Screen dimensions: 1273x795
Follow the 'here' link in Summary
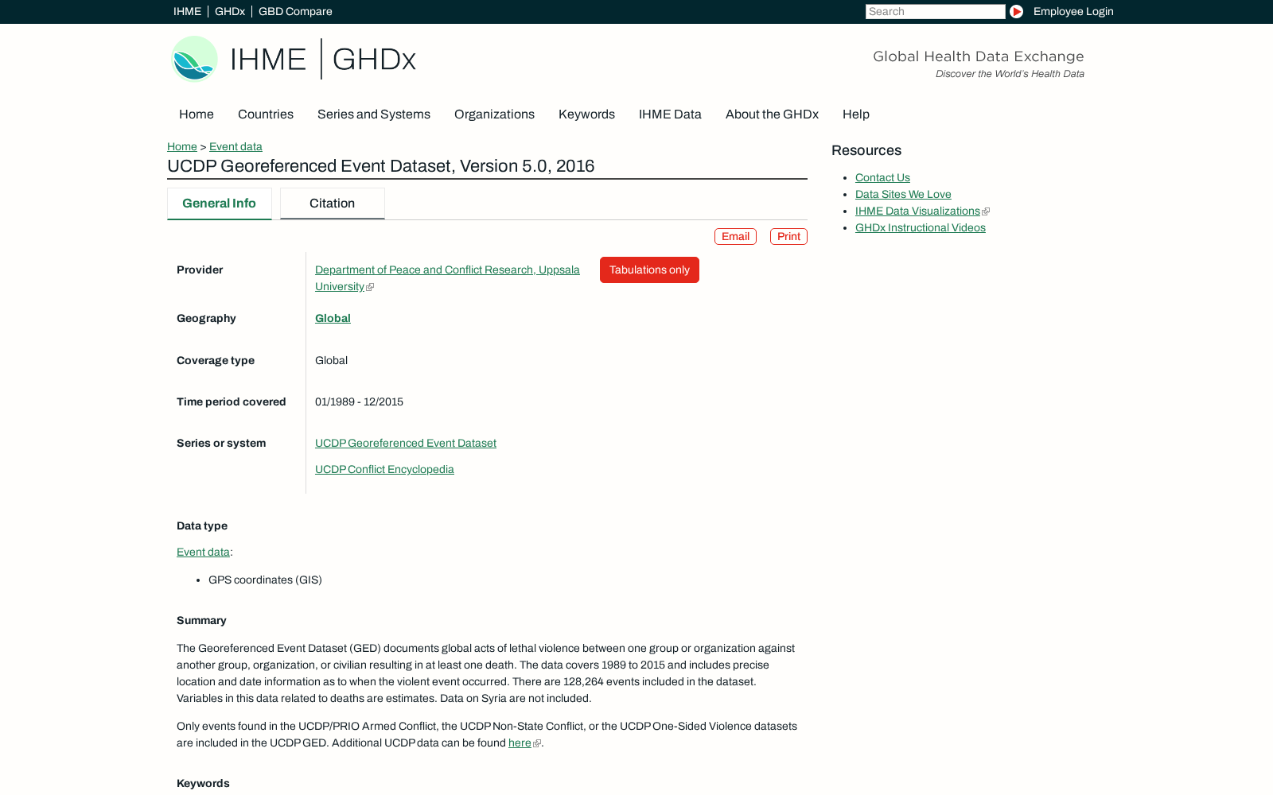click(520, 743)
